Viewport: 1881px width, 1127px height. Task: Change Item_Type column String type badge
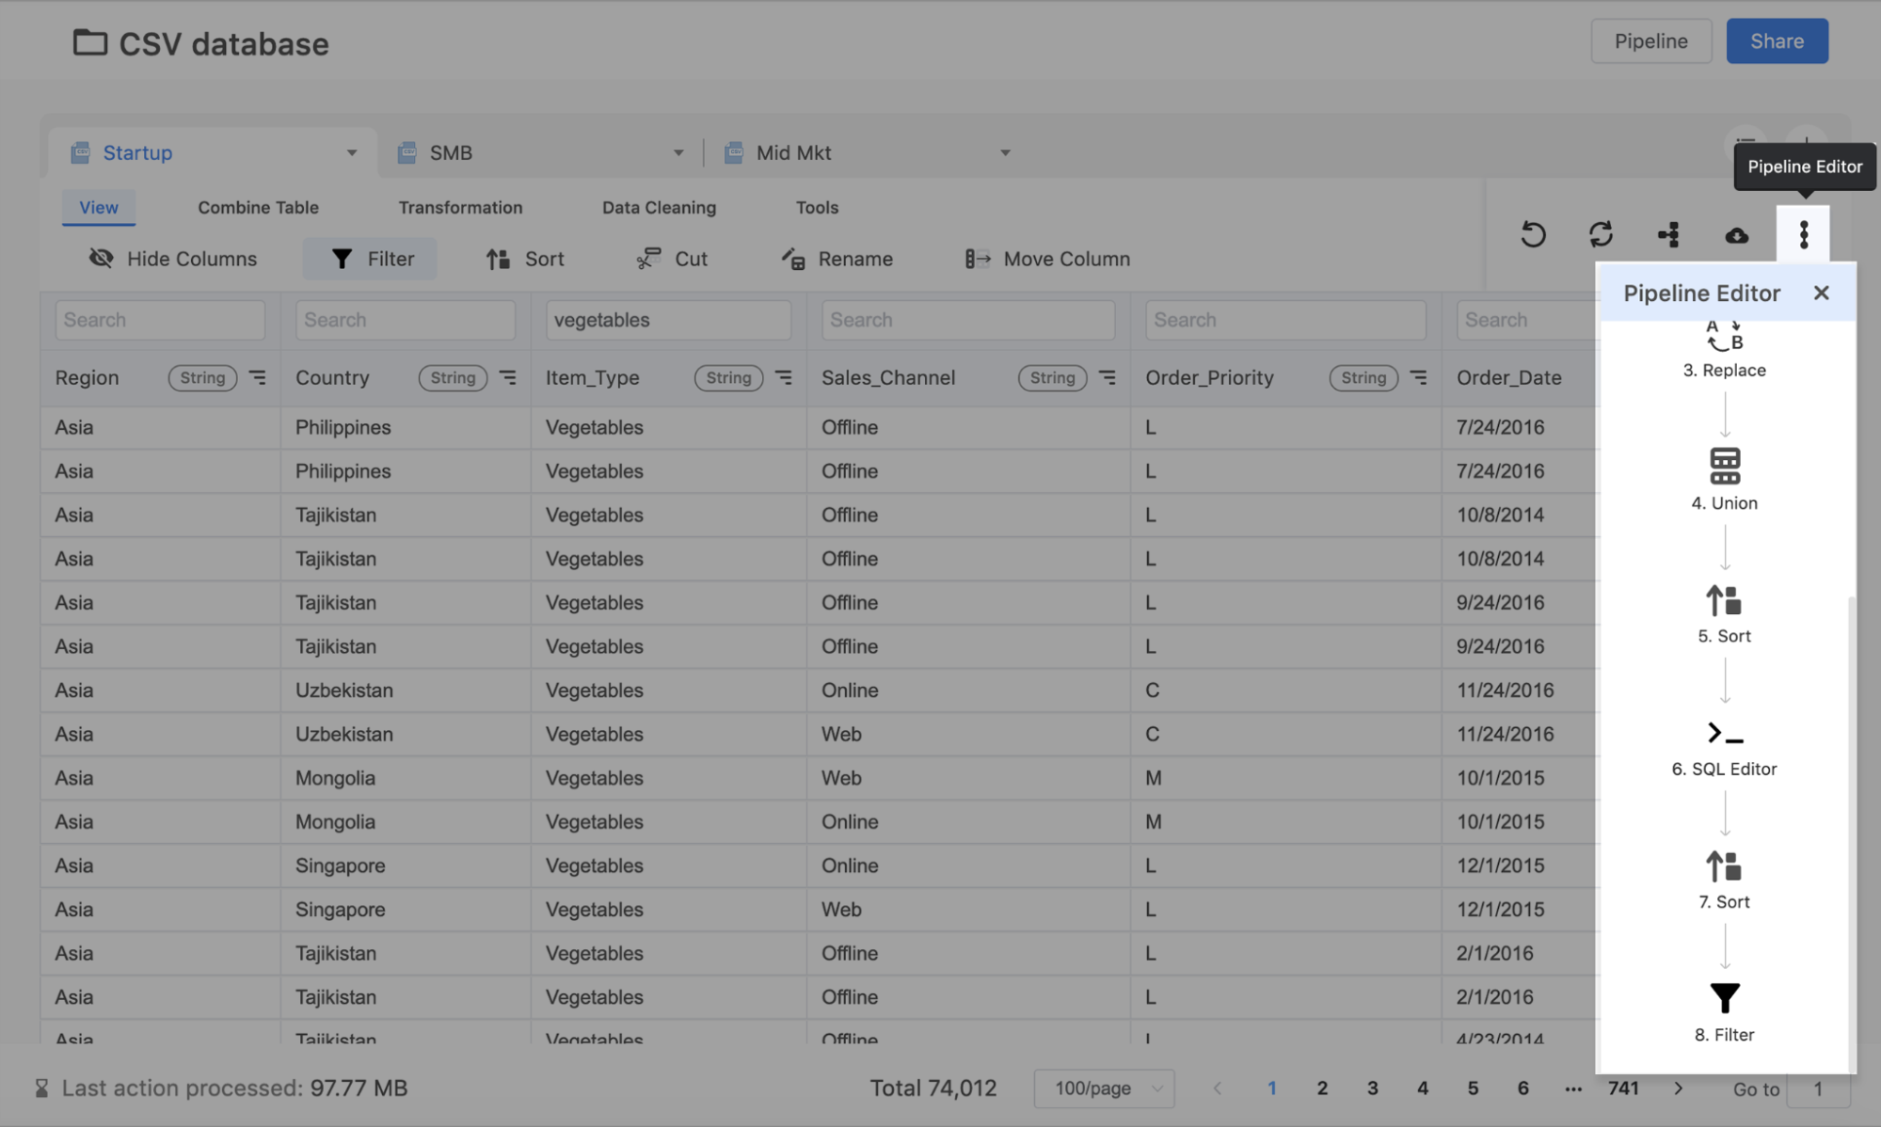click(x=728, y=377)
